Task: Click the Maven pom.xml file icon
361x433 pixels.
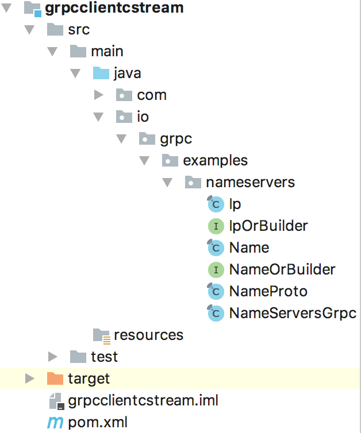Action: (55, 423)
